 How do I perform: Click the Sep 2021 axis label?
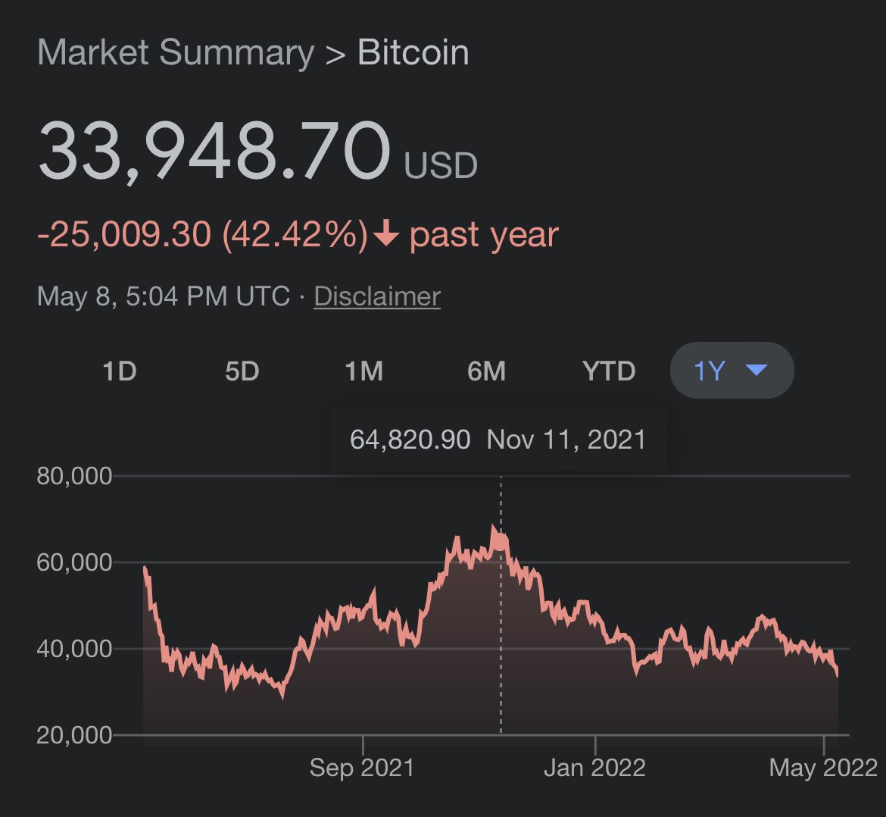[x=362, y=768]
